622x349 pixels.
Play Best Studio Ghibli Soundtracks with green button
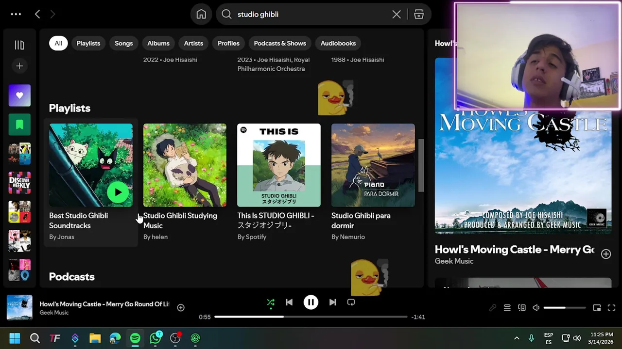118,192
